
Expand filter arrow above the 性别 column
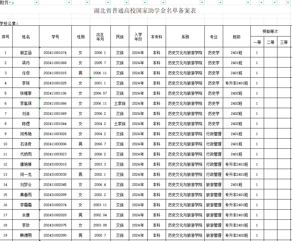(87, 3)
